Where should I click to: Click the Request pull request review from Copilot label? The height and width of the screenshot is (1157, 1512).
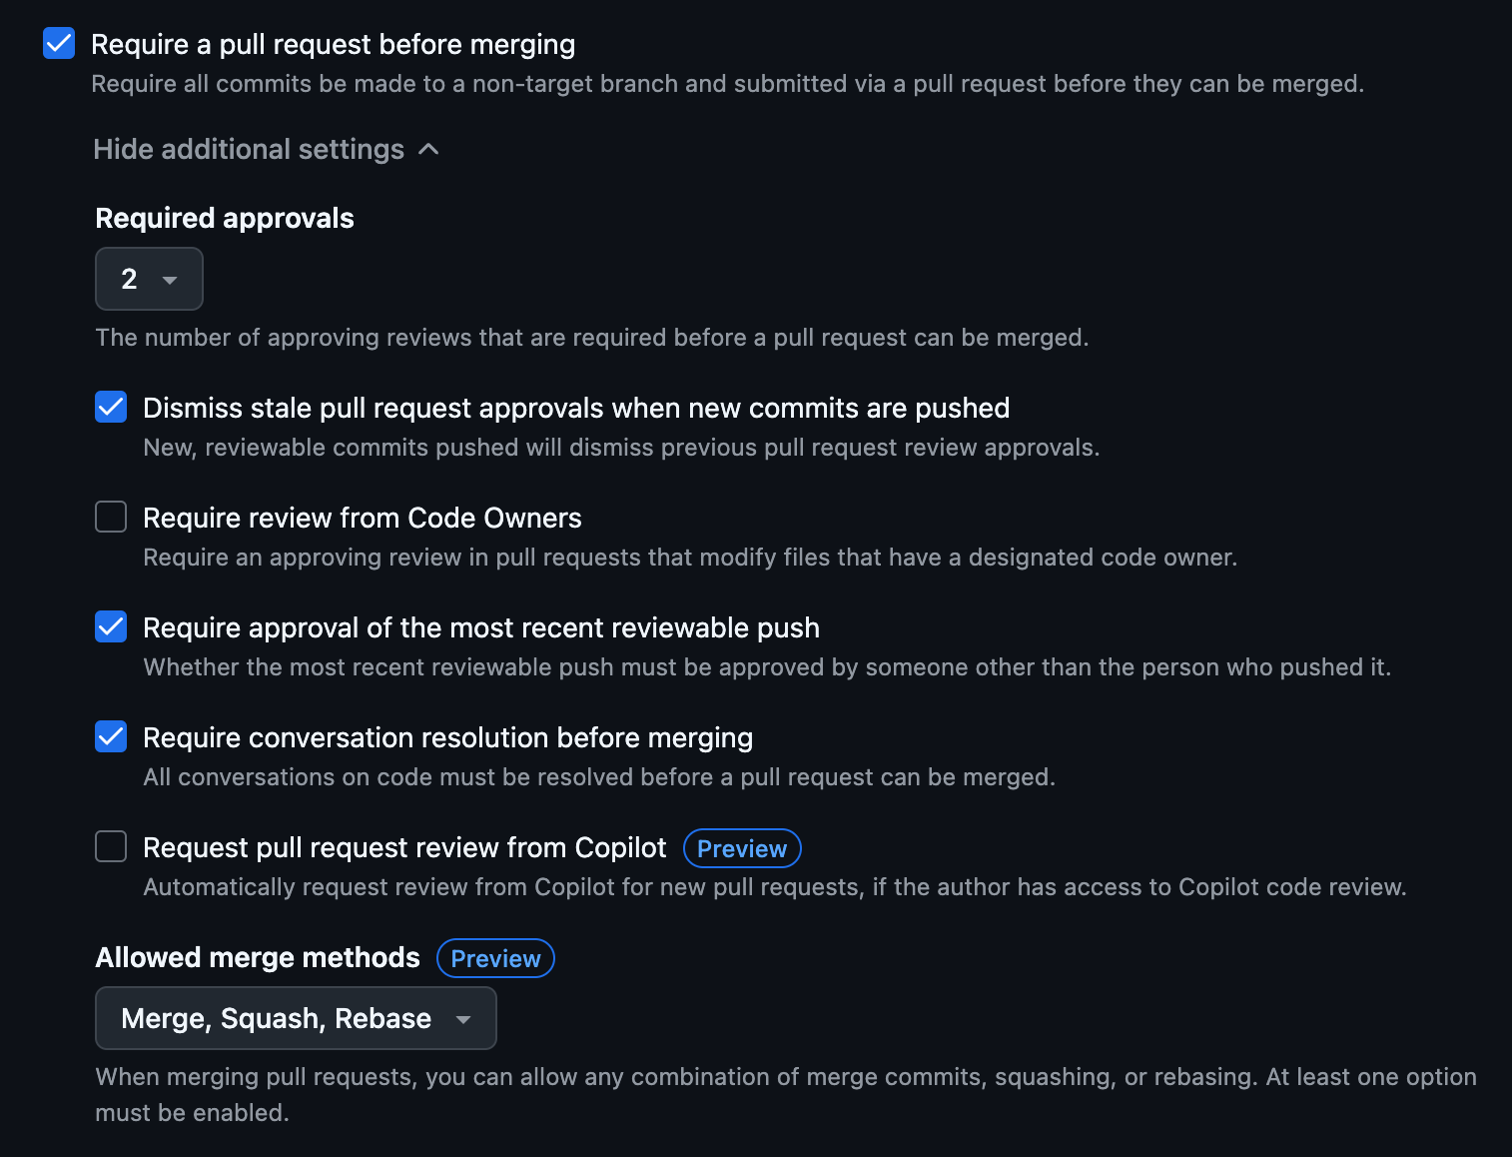(x=404, y=847)
